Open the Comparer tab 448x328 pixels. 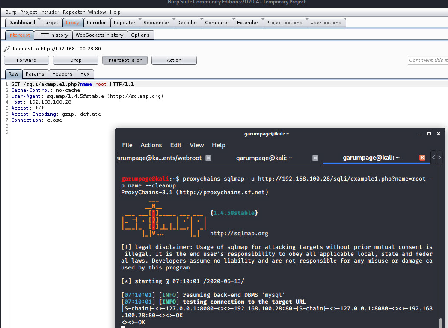pyautogui.click(x=217, y=23)
